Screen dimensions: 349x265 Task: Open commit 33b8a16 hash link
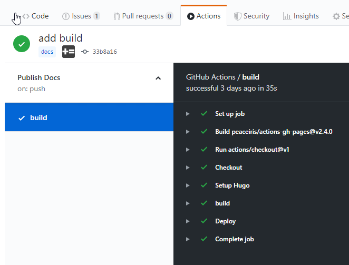(105, 52)
